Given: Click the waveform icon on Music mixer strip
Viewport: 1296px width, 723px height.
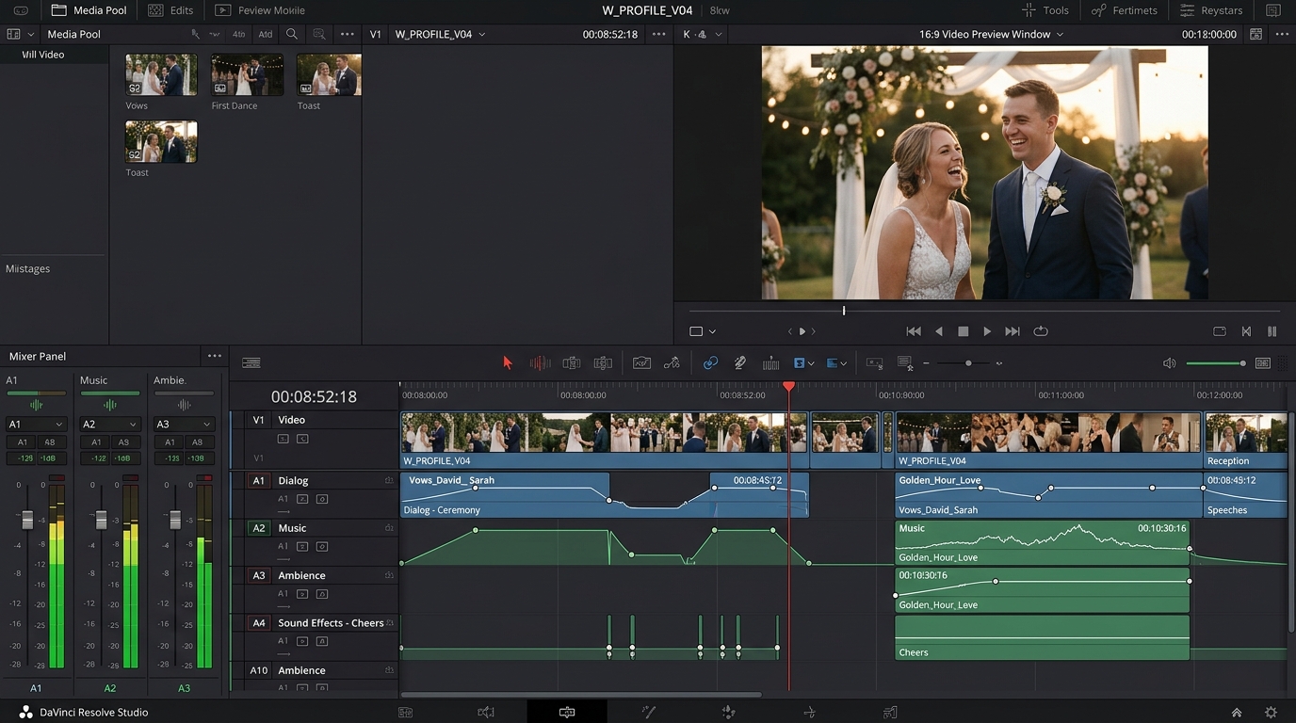Looking at the screenshot, I should 110,405.
